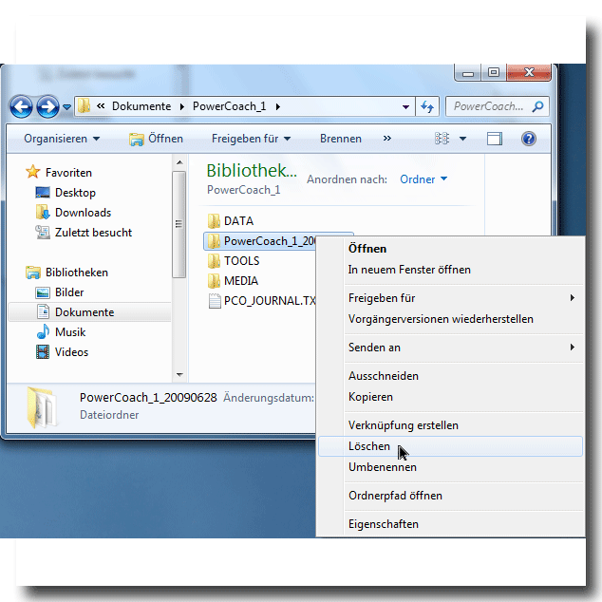Open the Ordner arrange-by dropdown
Viewport: 602px width, 602px height.
pyautogui.click(x=423, y=179)
